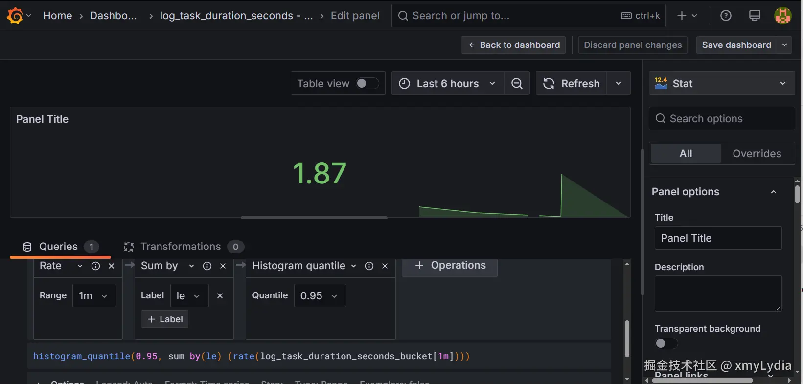
Task: Open the help question mark icon
Action: (x=726, y=16)
